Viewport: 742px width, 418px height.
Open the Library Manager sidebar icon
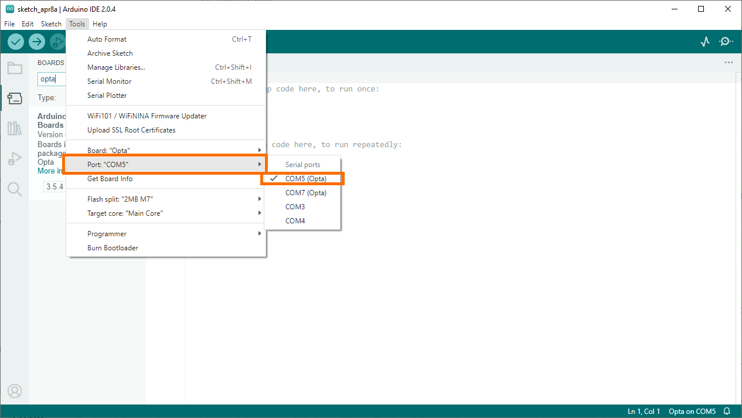[x=15, y=128]
